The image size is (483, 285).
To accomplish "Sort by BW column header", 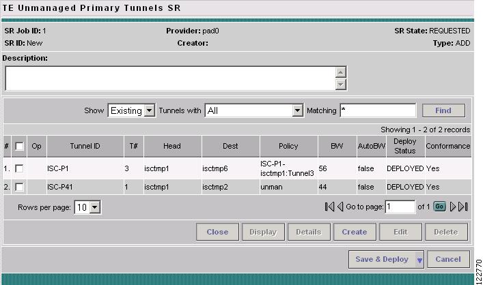I will click(337, 147).
